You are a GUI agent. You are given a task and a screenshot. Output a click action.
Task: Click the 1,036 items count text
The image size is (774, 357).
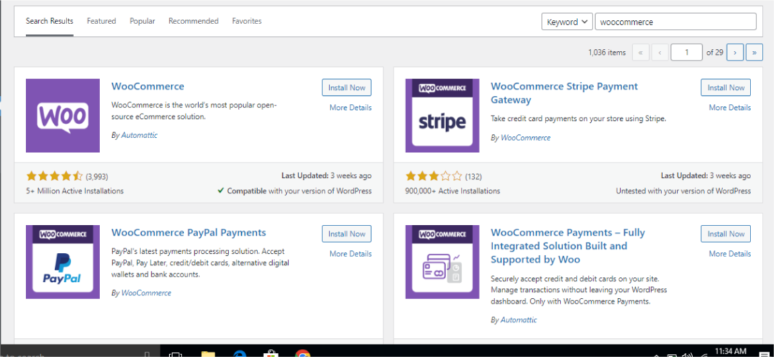click(x=607, y=52)
